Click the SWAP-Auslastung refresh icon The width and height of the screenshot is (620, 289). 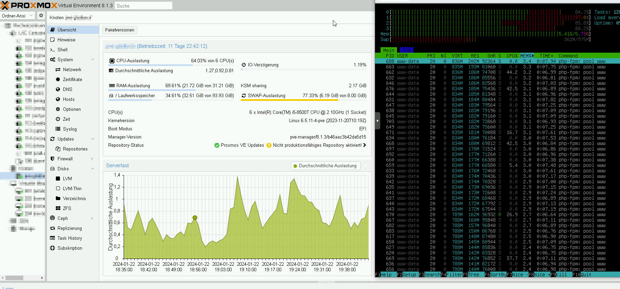click(244, 95)
